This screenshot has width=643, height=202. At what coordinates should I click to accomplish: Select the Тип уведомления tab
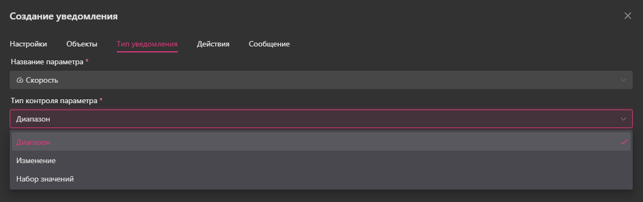pos(147,44)
